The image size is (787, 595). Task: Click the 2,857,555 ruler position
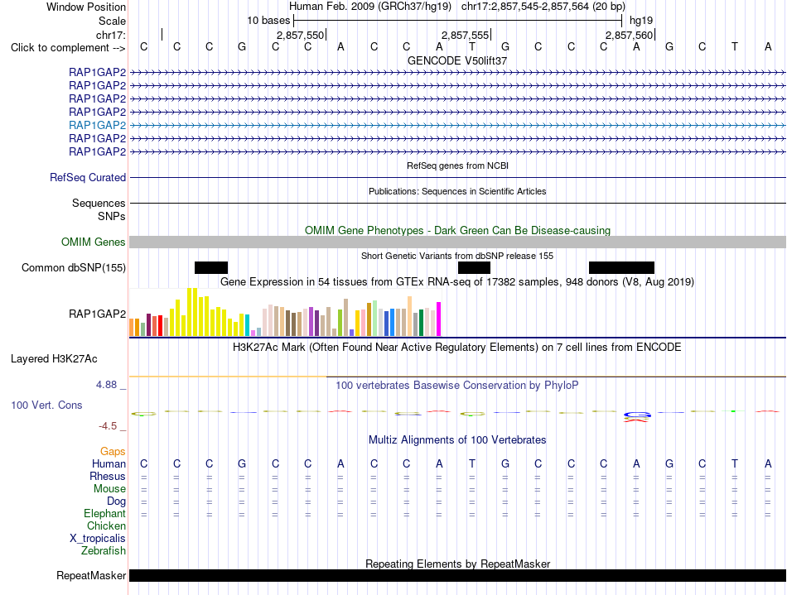[x=465, y=35]
